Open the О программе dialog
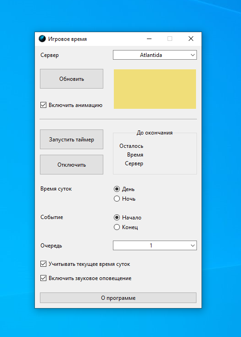Image resolution: width=241 pixels, height=337 pixels. (118, 298)
